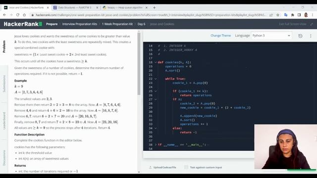Collapse the fold arrow on line 25
This screenshot has width=317, height=178.
pos(156,91)
